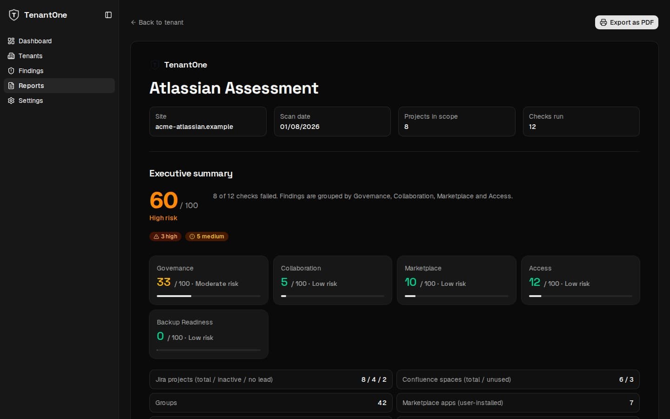Click the Marketplace score 10
670x419 pixels.
click(410, 282)
